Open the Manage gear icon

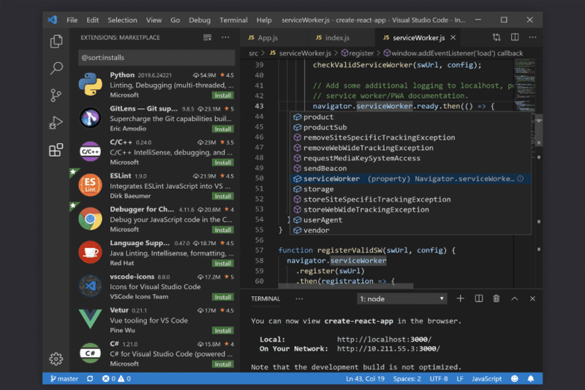tap(56, 359)
